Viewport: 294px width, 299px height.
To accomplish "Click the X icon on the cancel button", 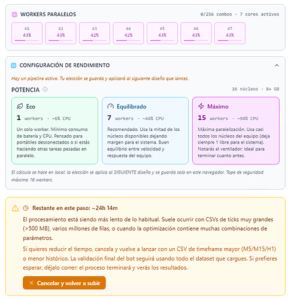I will tap(31, 283).
